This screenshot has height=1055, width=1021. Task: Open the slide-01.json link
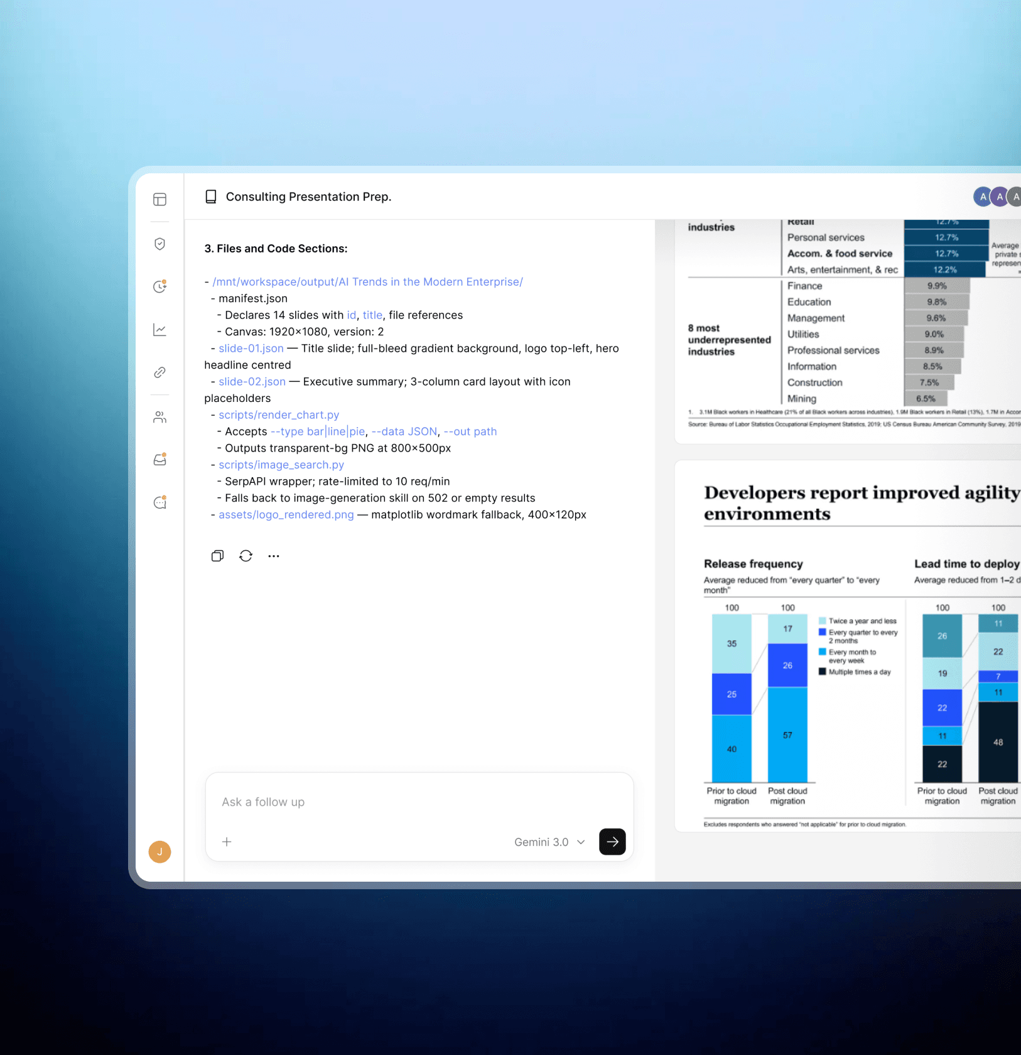click(x=251, y=349)
